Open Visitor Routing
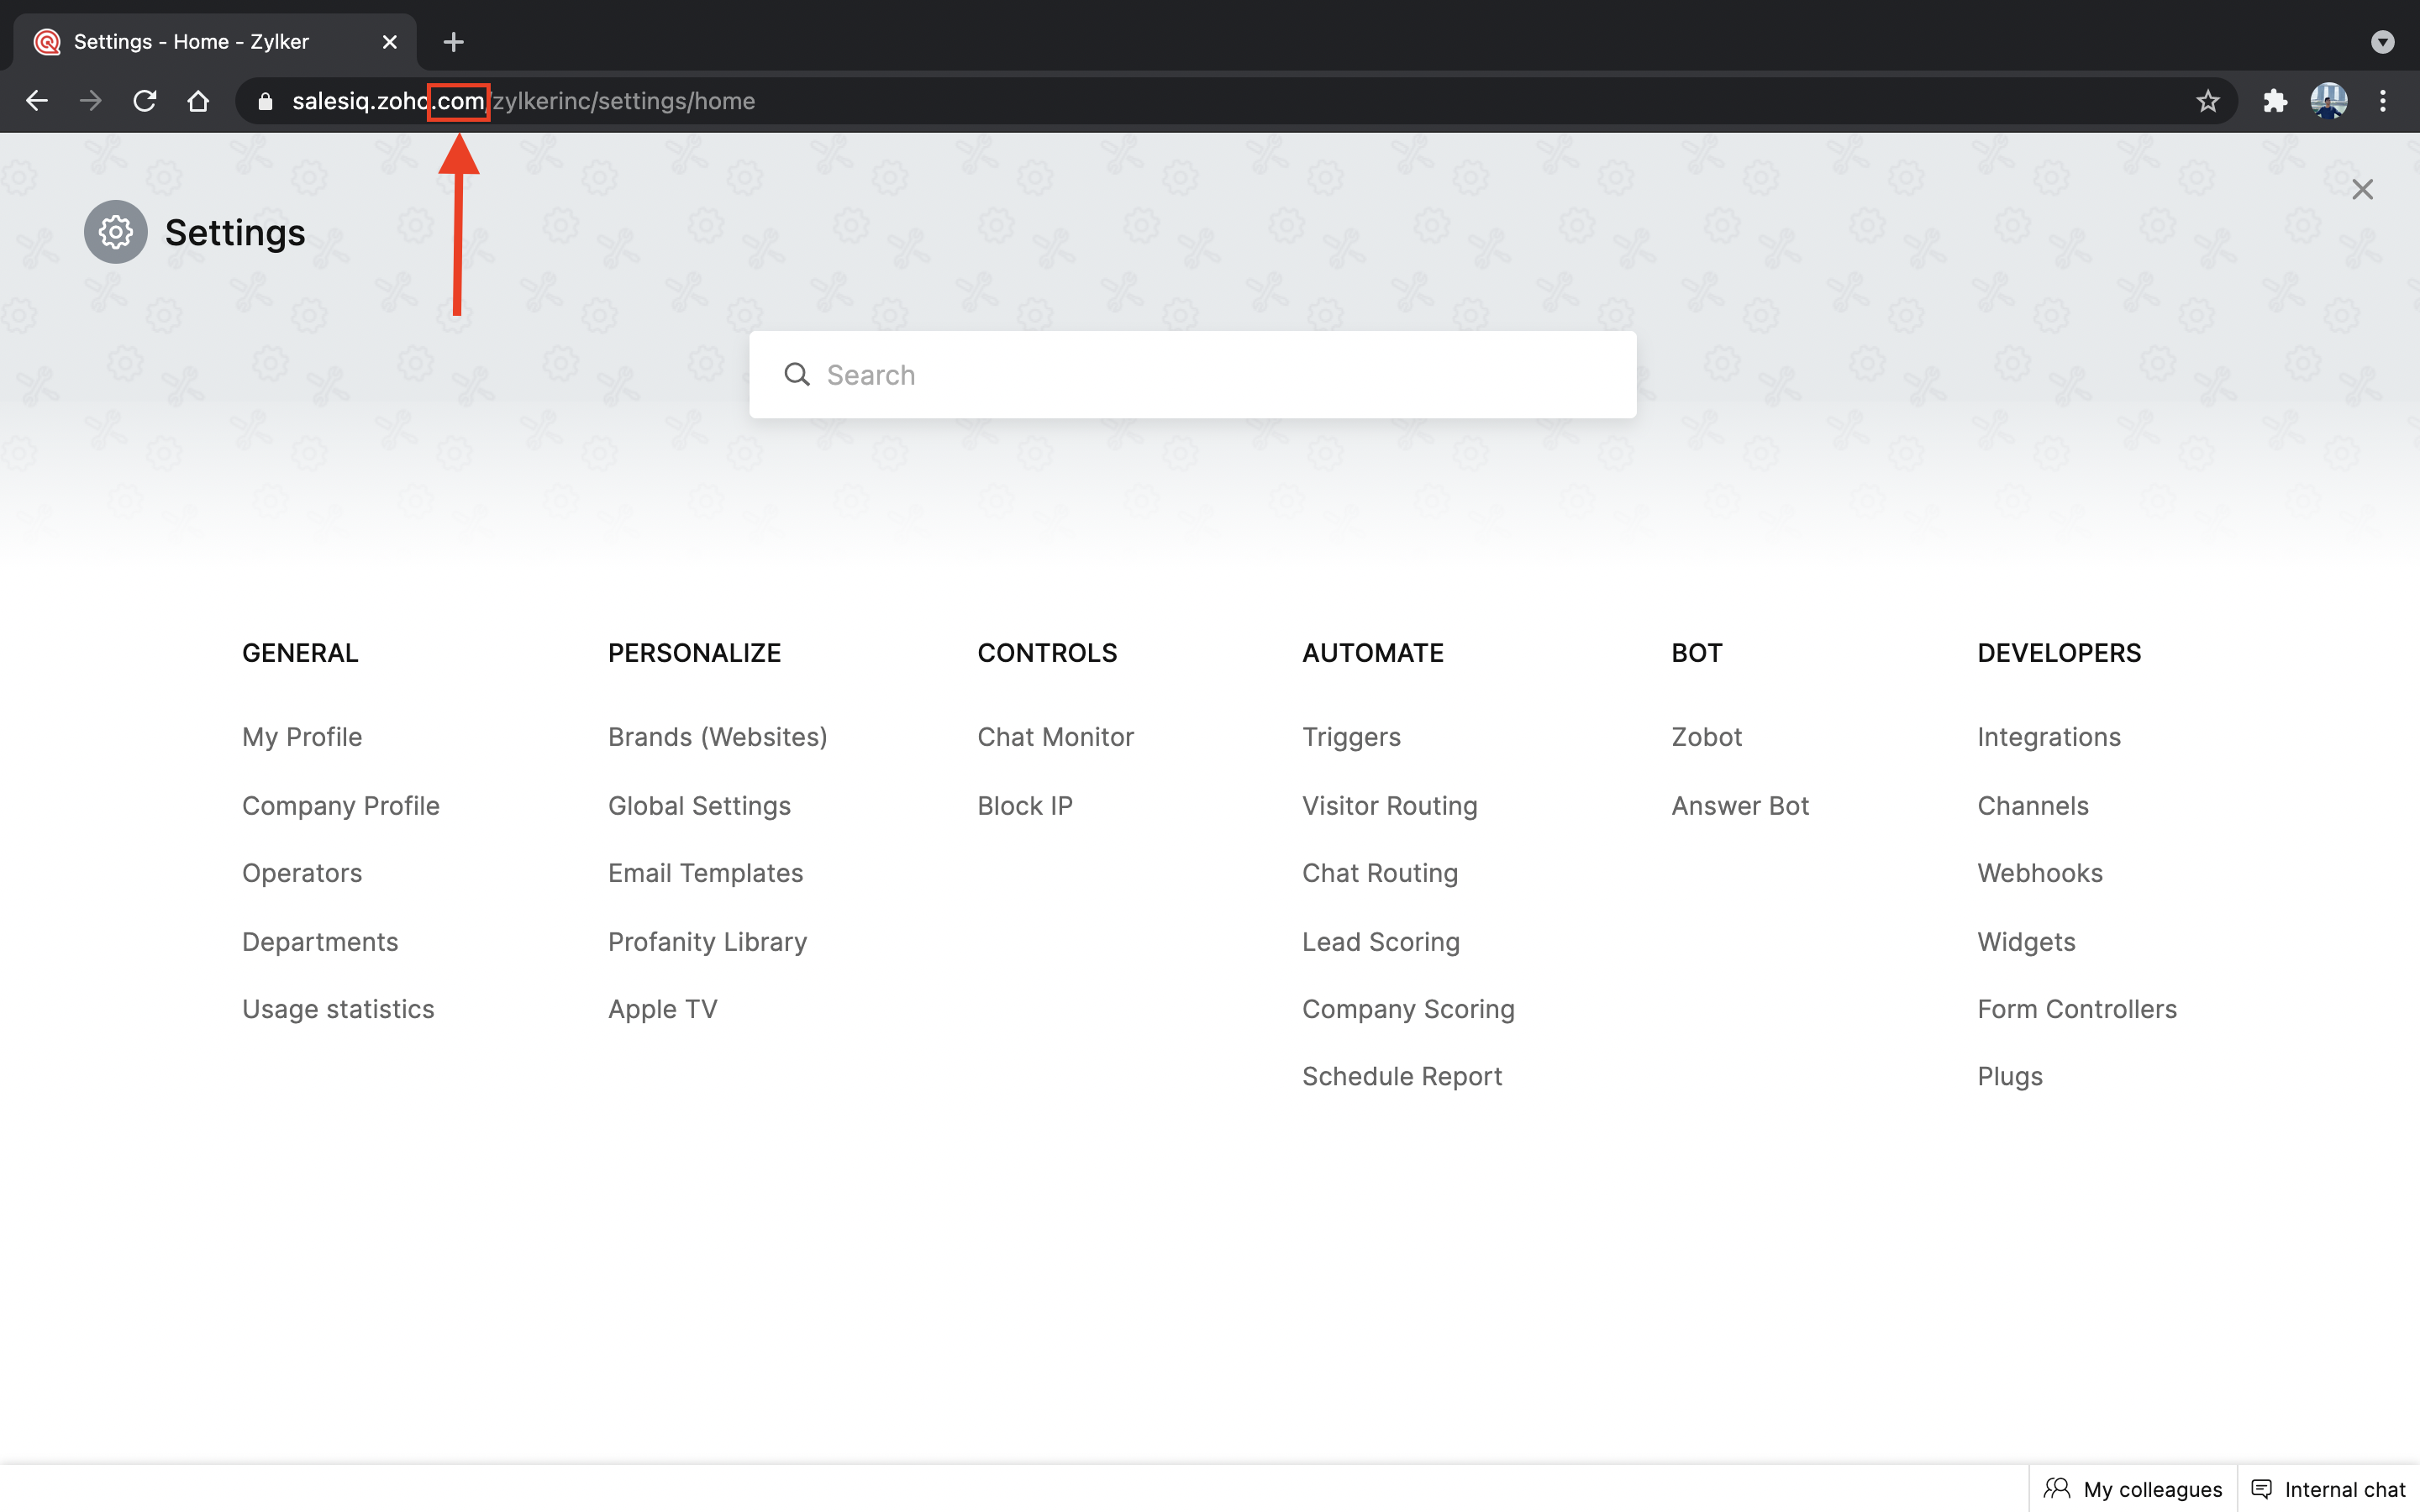Image resolution: width=2420 pixels, height=1512 pixels. point(1390,806)
